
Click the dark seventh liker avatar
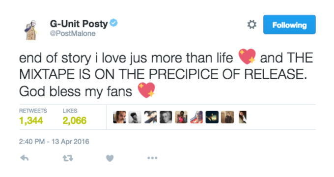[x=212, y=117]
